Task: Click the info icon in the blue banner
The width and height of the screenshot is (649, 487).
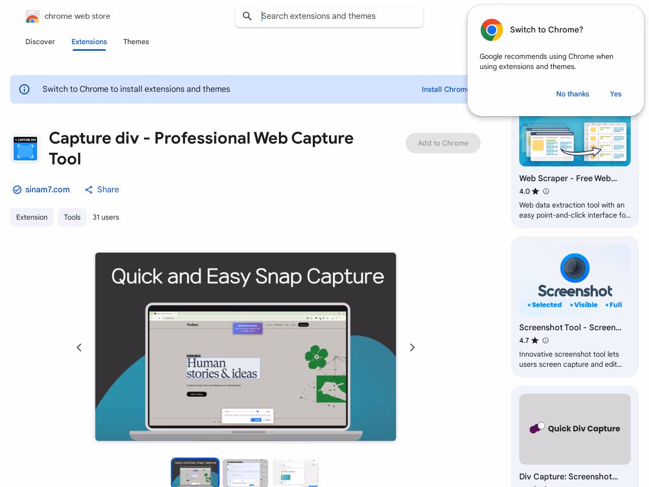Action: click(x=24, y=89)
